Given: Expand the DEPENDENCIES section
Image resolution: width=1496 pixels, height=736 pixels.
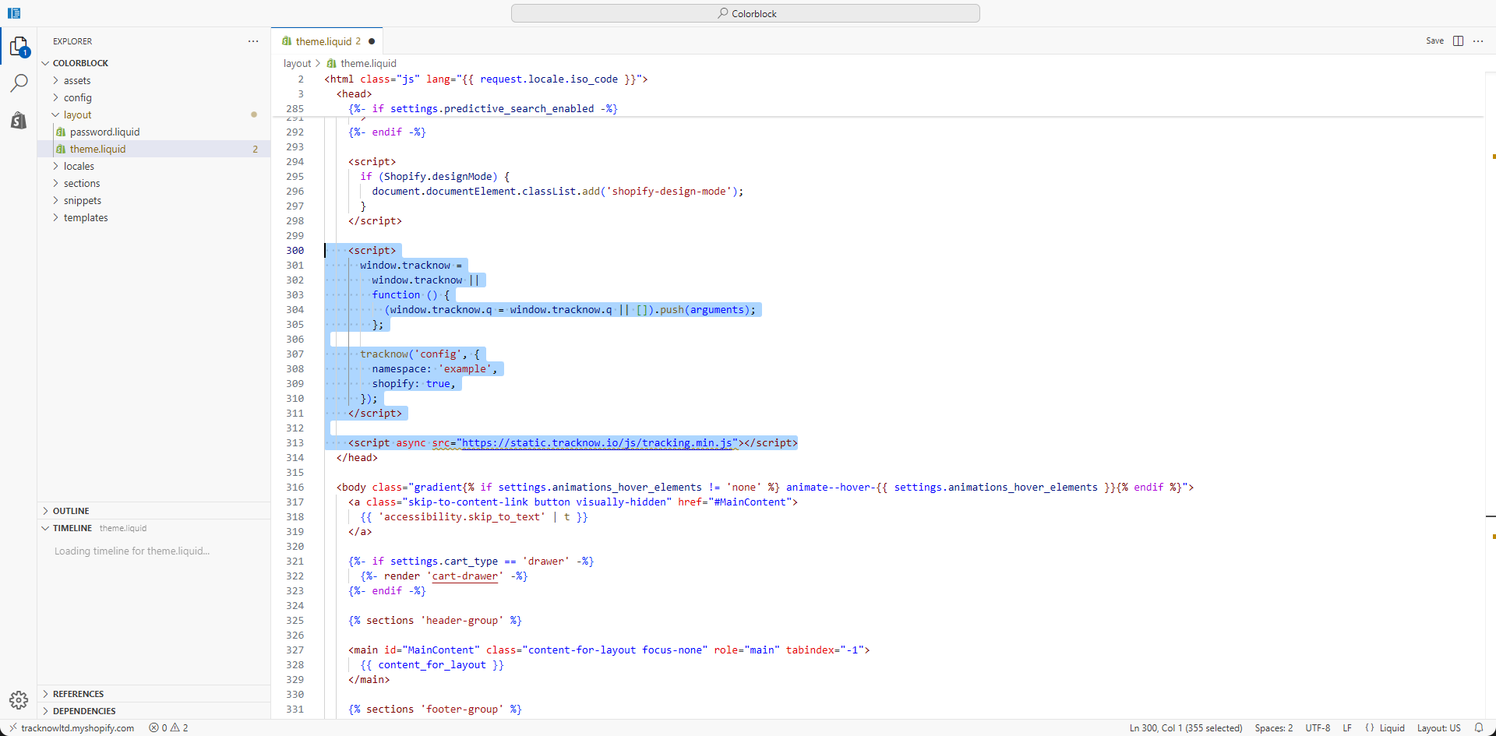Looking at the screenshot, I should 83,711.
